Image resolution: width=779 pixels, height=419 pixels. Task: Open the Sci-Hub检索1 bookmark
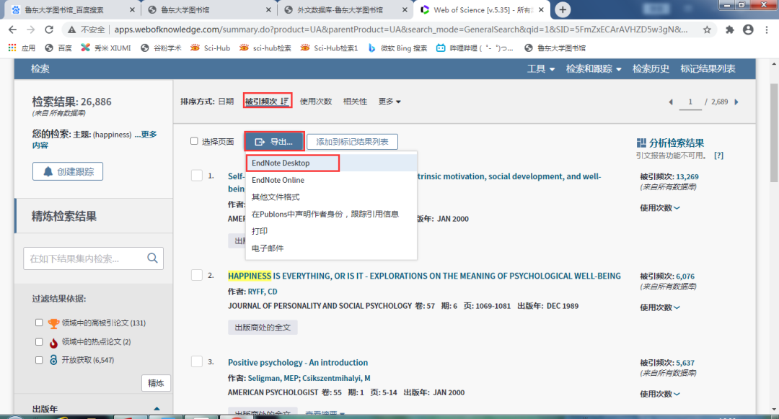(x=329, y=48)
